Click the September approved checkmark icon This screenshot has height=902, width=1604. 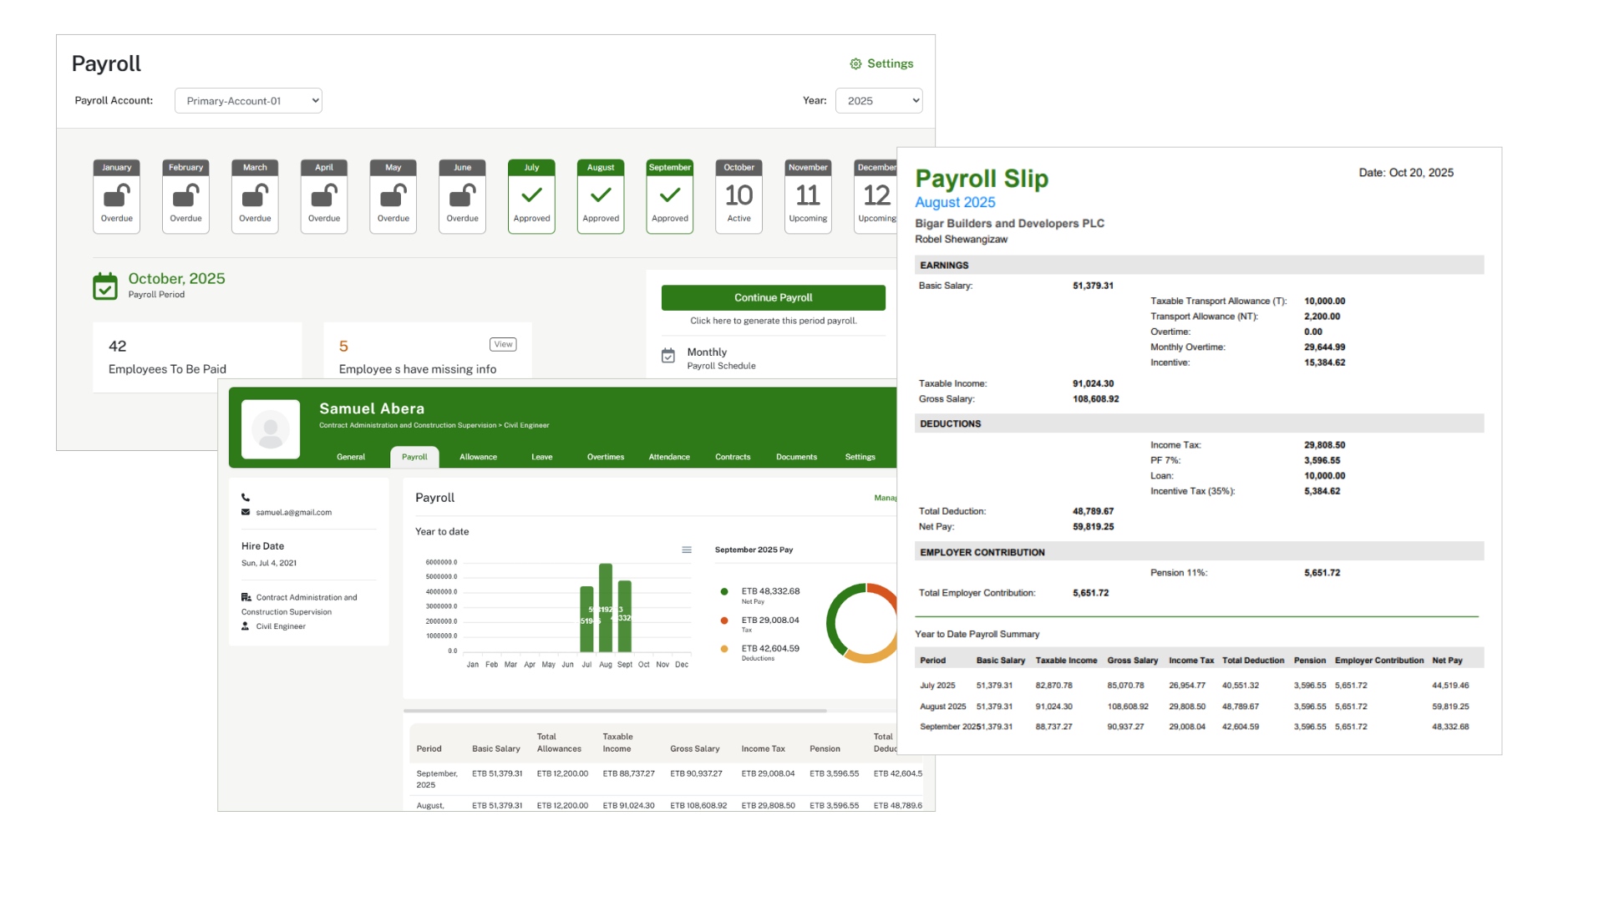click(670, 195)
